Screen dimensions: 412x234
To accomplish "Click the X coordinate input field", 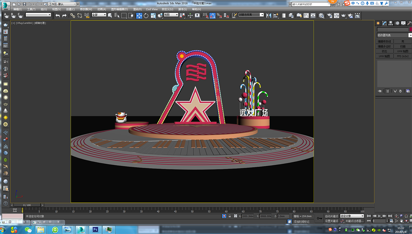I will [248, 216].
